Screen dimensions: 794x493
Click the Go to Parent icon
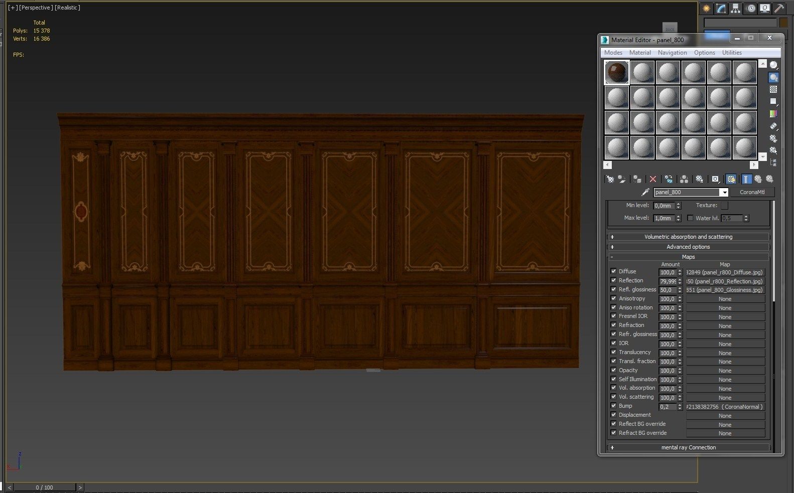tap(758, 179)
